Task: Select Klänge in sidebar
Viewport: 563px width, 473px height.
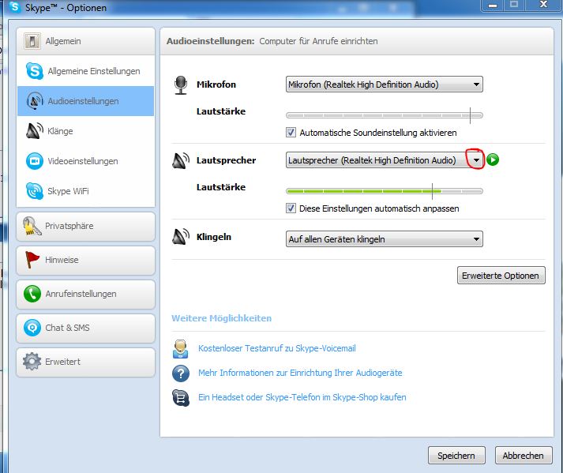Action: click(85, 131)
